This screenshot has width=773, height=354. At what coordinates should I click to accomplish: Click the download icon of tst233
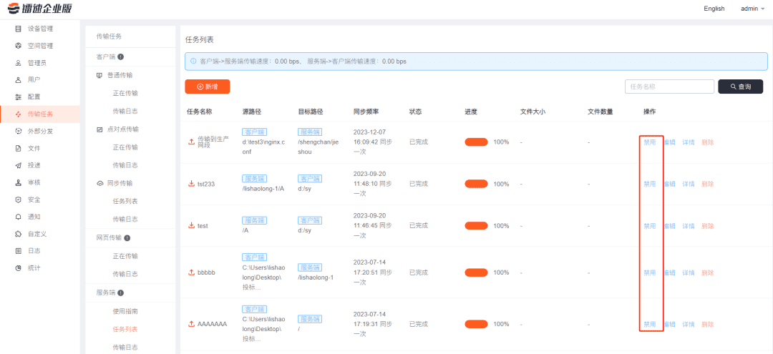192,184
